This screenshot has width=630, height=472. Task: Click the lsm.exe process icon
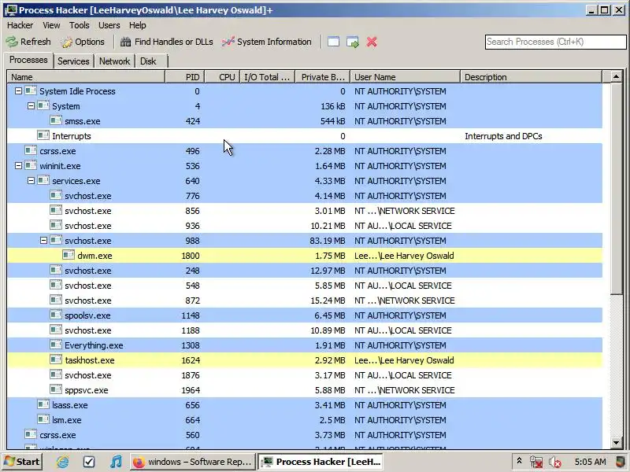pos(43,420)
